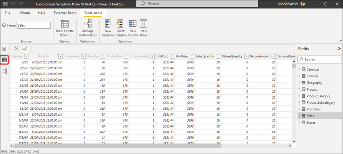Viewport: 343px width, 154px height.
Task: Create a Quick measure
Action: tap(121, 28)
